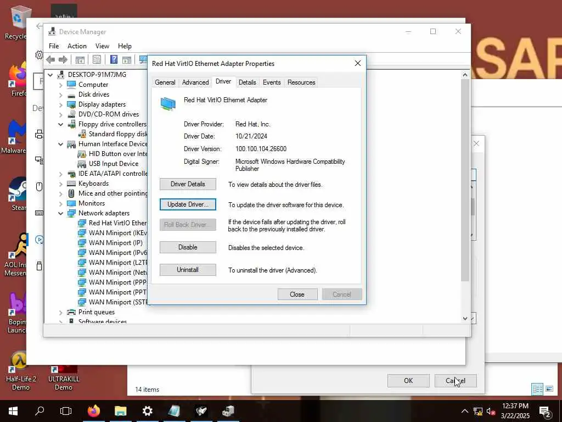The image size is (562, 422).
Task: Click the USB icon in Settings sidebar
Action: pyautogui.click(x=40, y=266)
